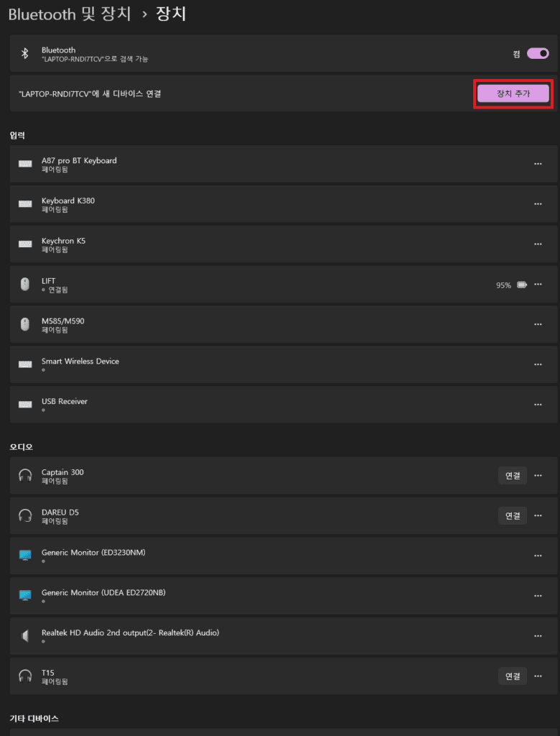560x736 pixels.
Task: Click the Captain 300 headphones icon
Action: click(25, 476)
